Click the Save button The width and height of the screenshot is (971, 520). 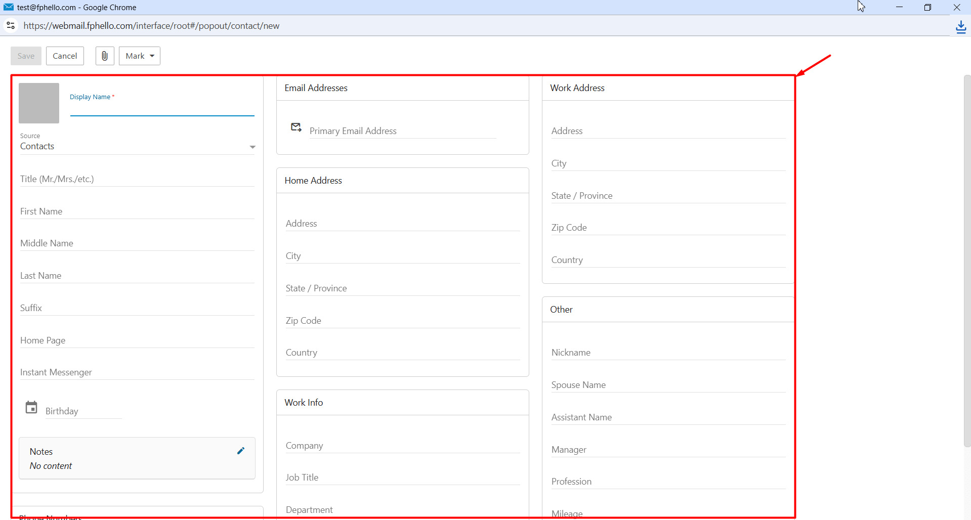(x=26, y=56)
